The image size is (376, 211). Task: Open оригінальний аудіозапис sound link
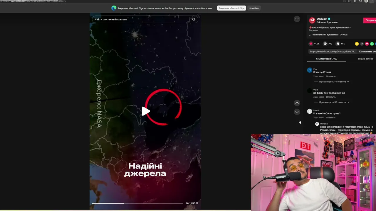pyautogui.click(x=330, y=35)
